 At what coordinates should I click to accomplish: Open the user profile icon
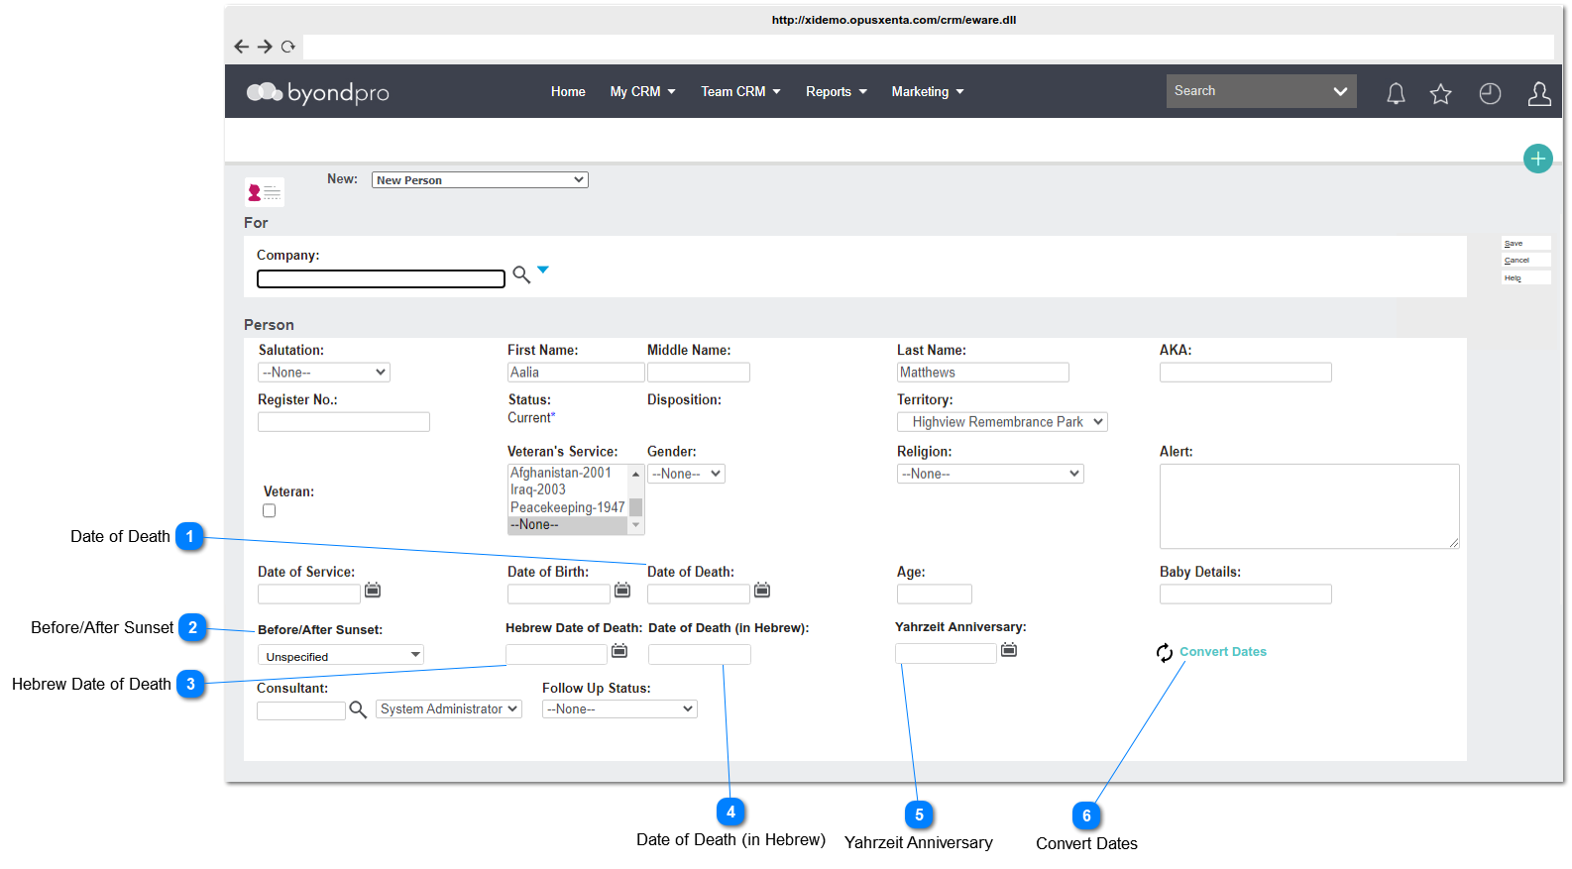tap(1539, 93)
